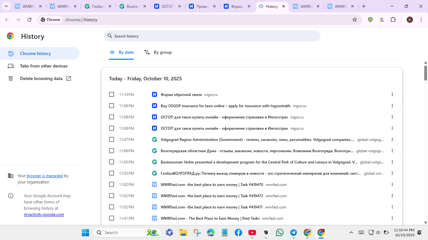This screenshot has height=240, width=428.
Task: Open WMRFast Paid Tasks history link
Action: (210, 218)
